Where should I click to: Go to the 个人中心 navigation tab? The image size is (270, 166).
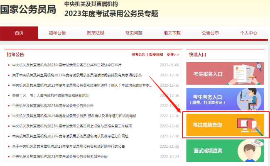click(x=248, y=33)
